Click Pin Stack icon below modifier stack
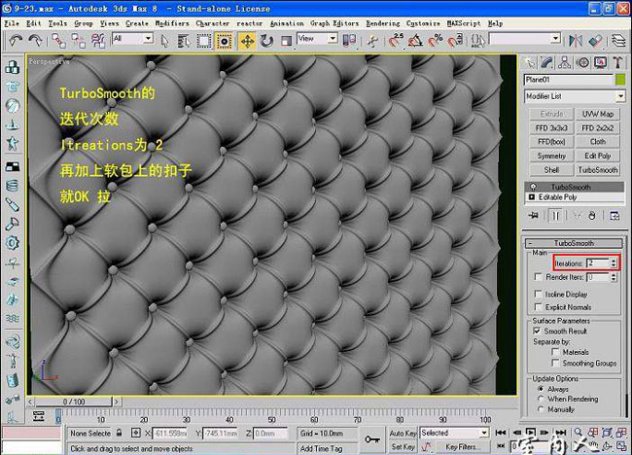Viewport: 632px width, 455px height. (533, 216)
